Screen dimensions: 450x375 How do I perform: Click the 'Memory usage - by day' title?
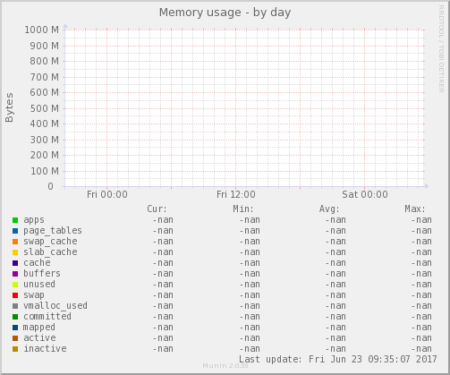[x=225, y=13]
